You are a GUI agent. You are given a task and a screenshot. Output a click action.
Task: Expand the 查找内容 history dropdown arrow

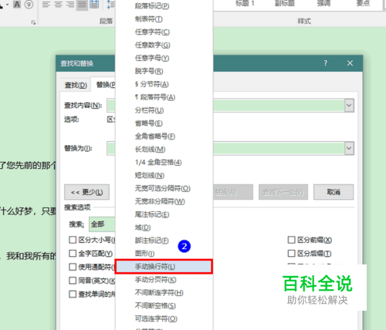coord(349,106)
